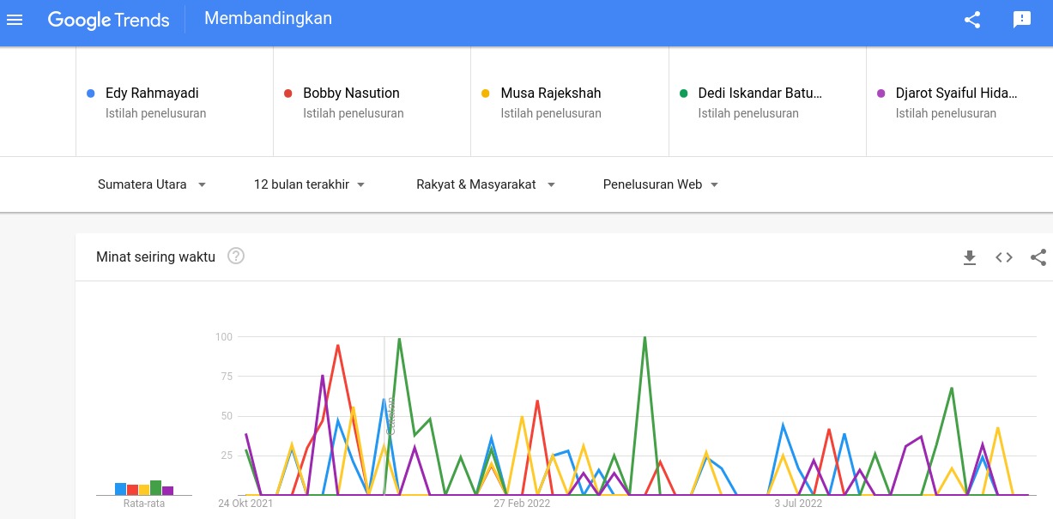Click the embed code icon
This screenshot has width=1053, height=519.
pyautogui.click(x=1004, y=257)
